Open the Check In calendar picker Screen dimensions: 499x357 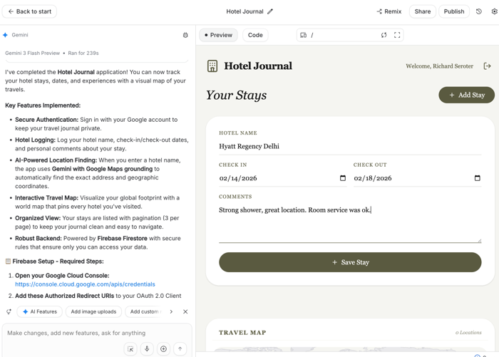pyautogui.click(x=343, y=178)
